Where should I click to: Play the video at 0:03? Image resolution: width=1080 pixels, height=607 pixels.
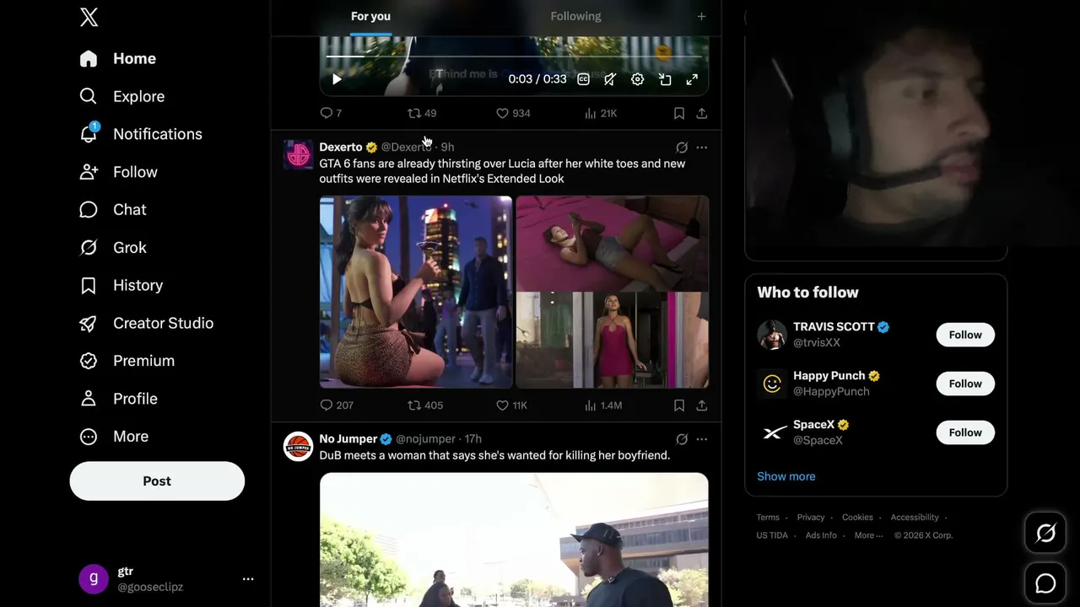click(x=337, y=79)
